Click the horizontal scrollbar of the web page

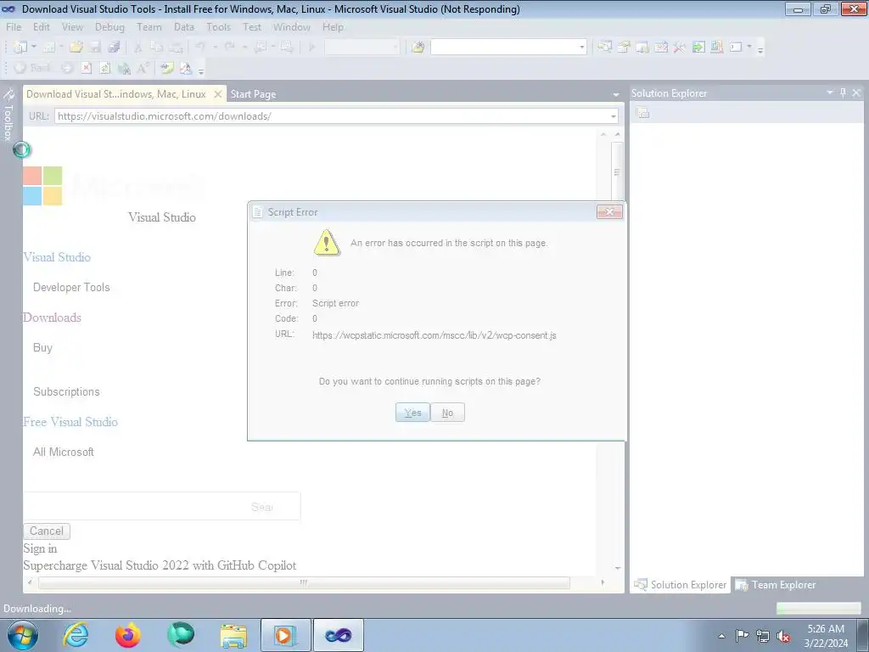click(304, 582)
